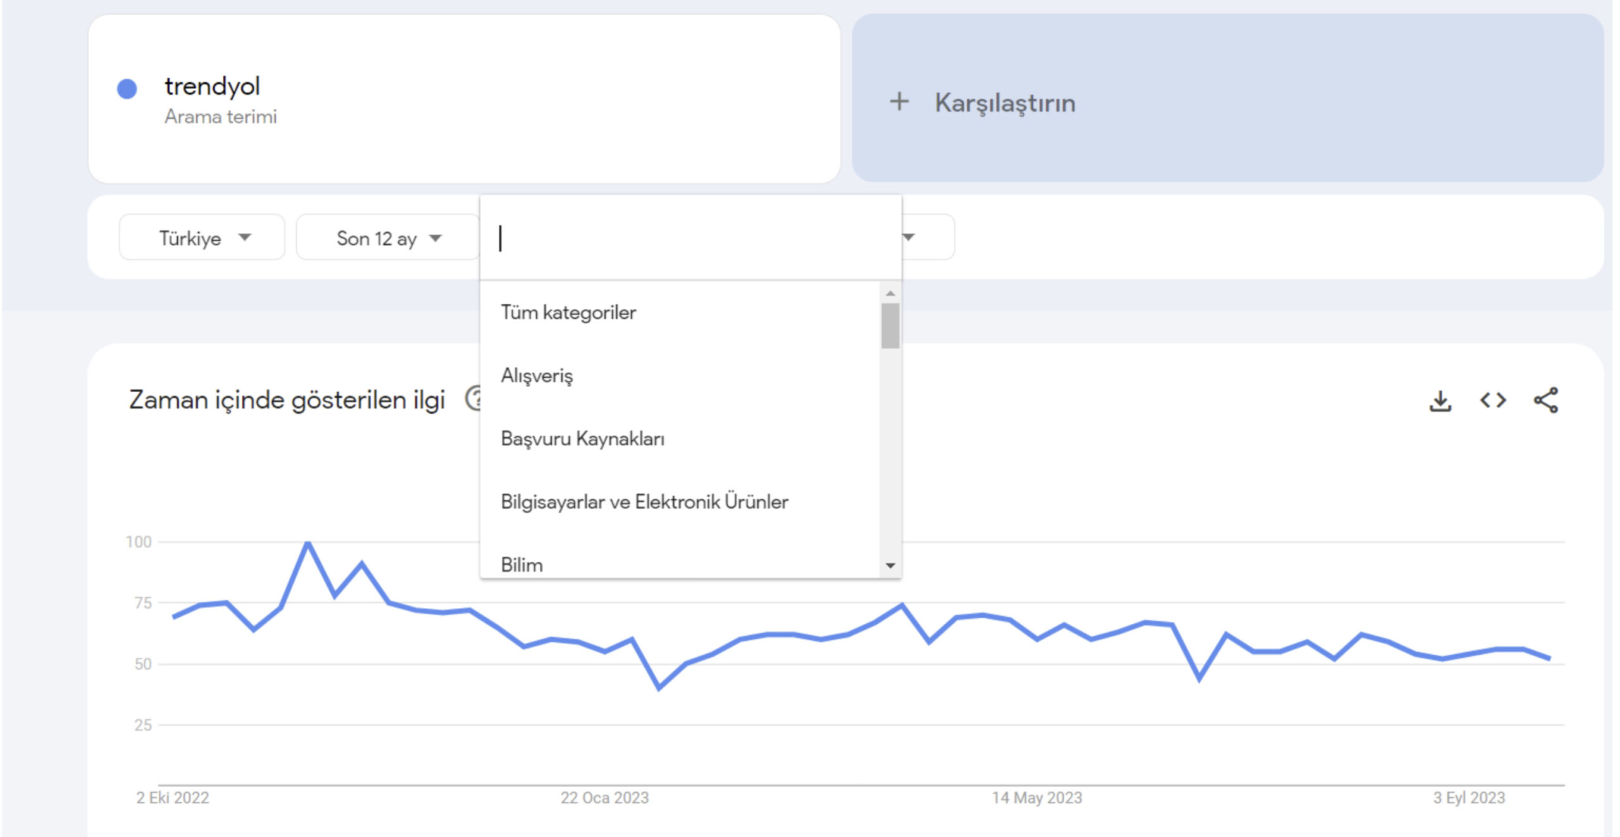Click the scroll down arrow in category list
Viewport: 1620px width, 837px height.
[890, 566]
